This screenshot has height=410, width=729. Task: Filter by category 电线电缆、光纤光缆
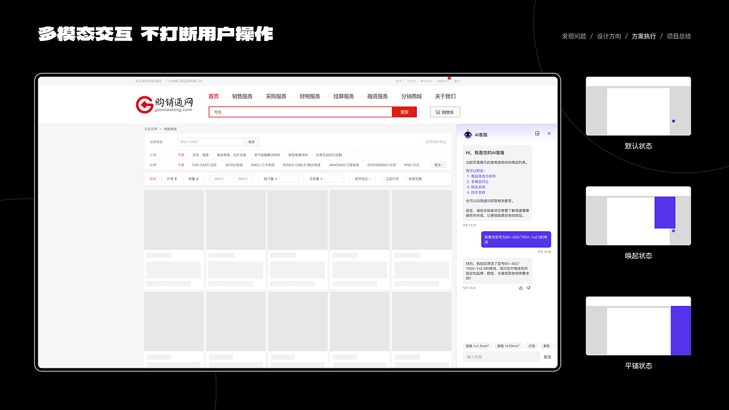pyautogui.click(x=231, y=155)
